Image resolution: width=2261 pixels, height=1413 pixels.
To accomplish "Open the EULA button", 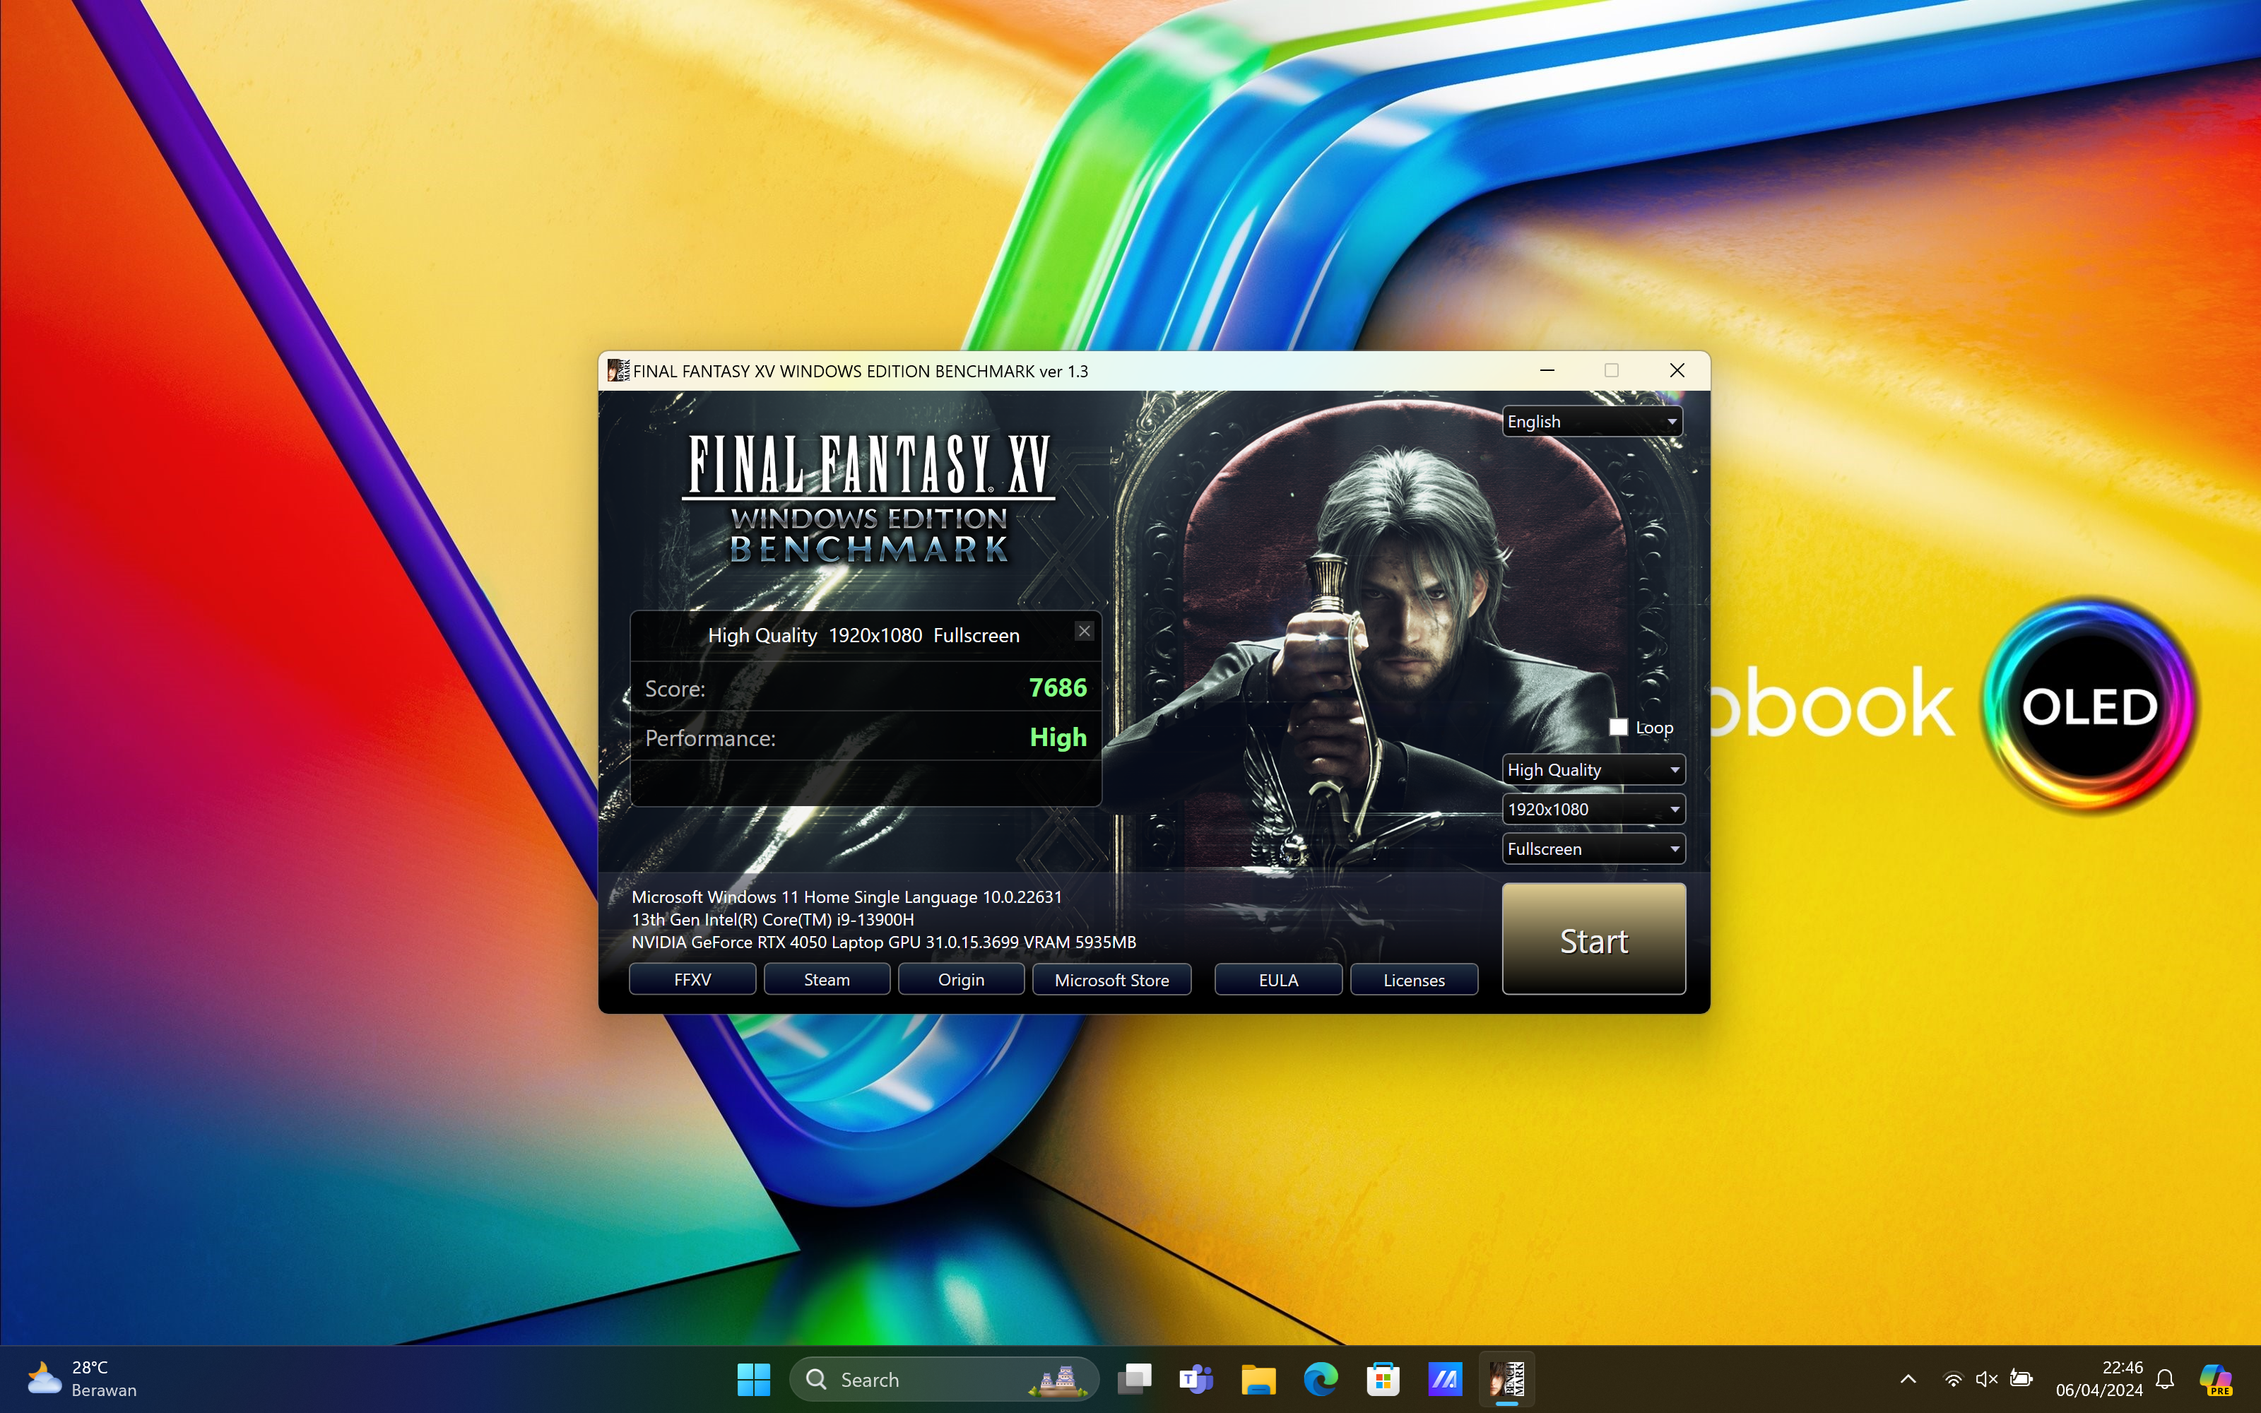I will point(1277,979).
